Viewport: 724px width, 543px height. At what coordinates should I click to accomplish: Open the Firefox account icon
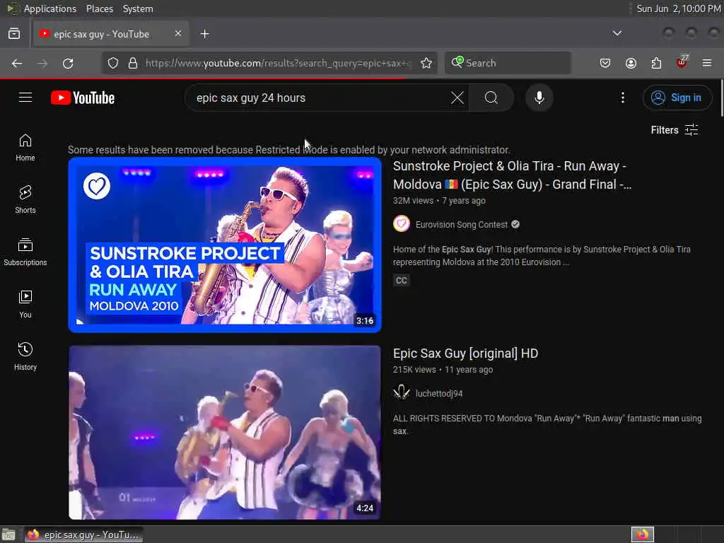tap(631, 63)
